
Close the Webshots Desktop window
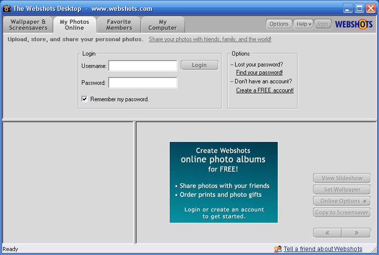[371, 9]
